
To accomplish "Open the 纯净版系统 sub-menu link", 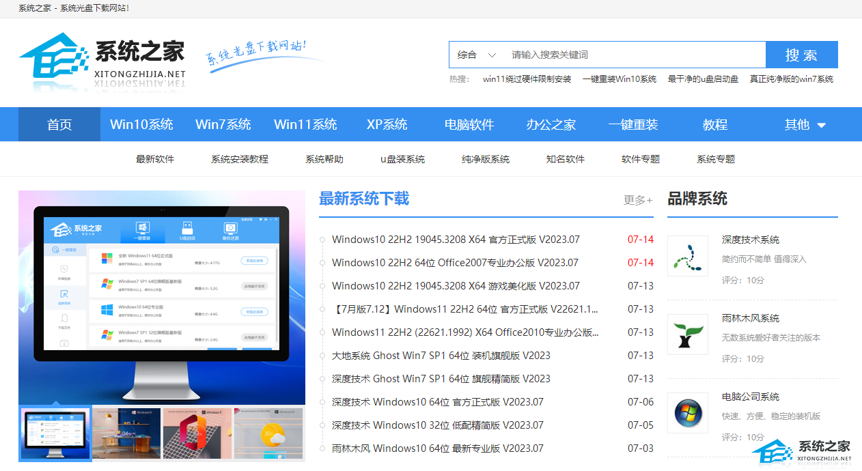I will click(x=486, y=159).
